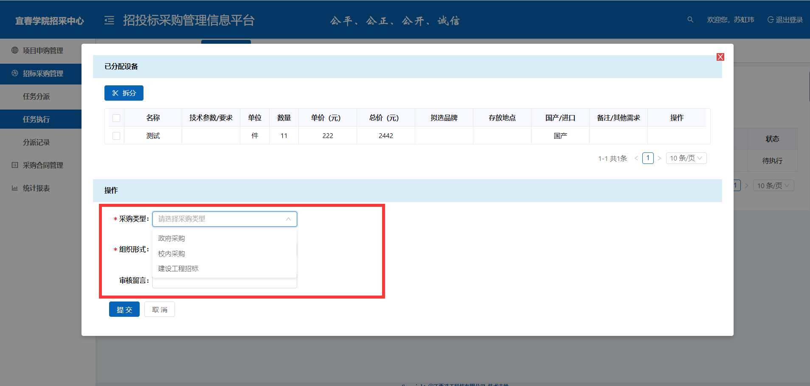Click the red X close dialog icon
810x386 pixels.
point(720,57)
